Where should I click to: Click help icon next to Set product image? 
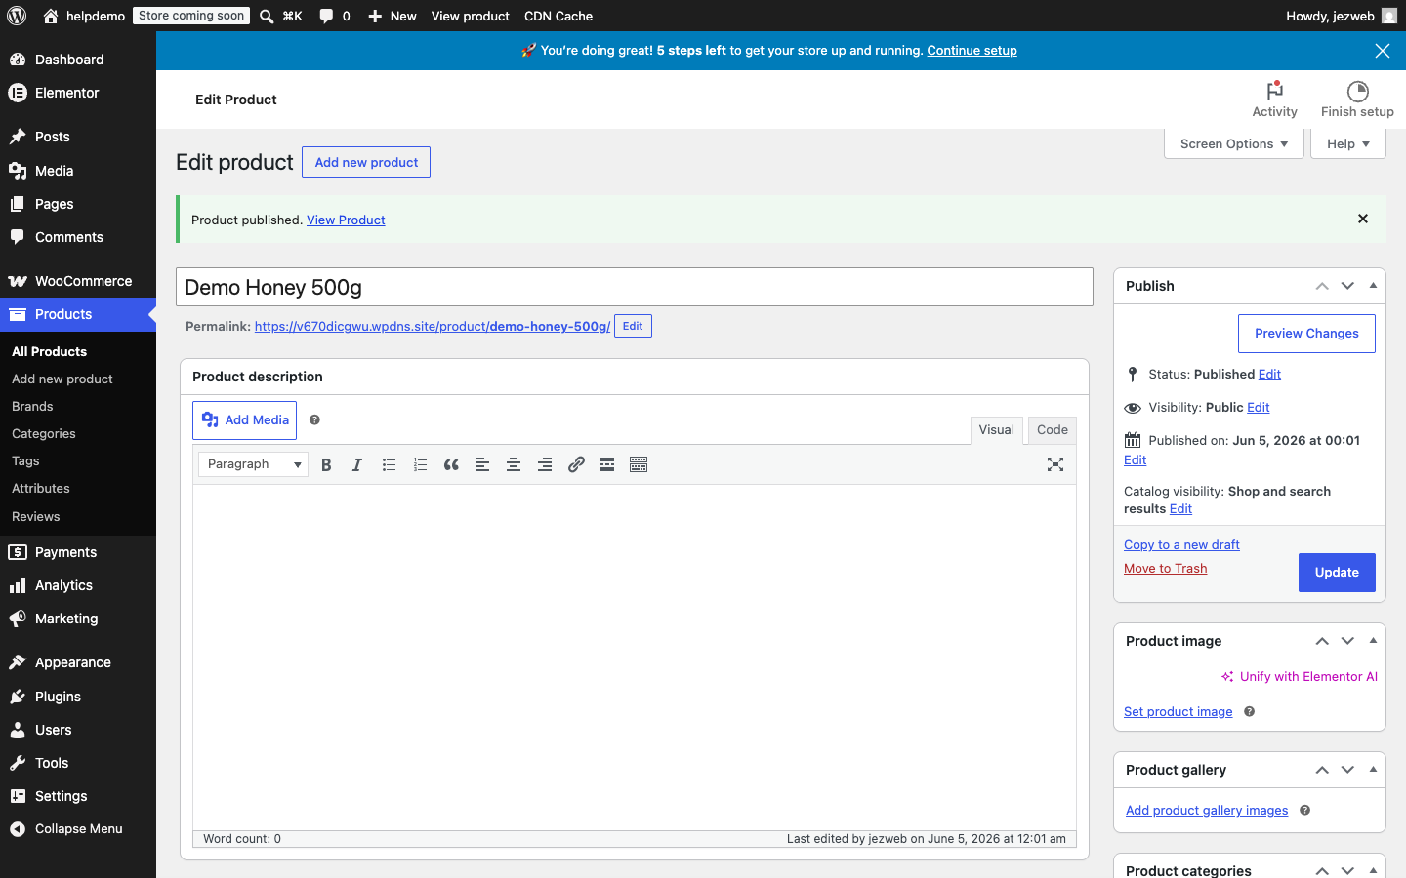point(1249,711)
